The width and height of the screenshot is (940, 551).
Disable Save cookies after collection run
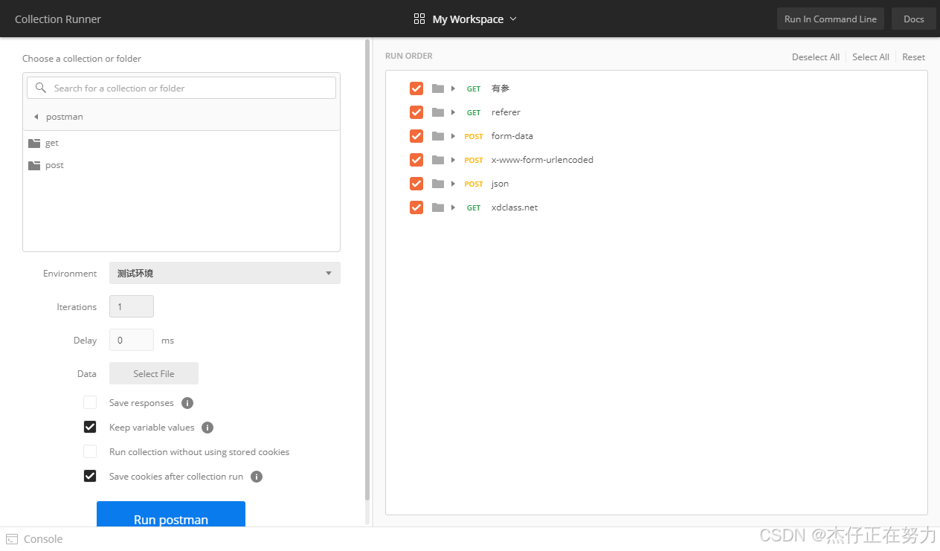click(90, 476)
